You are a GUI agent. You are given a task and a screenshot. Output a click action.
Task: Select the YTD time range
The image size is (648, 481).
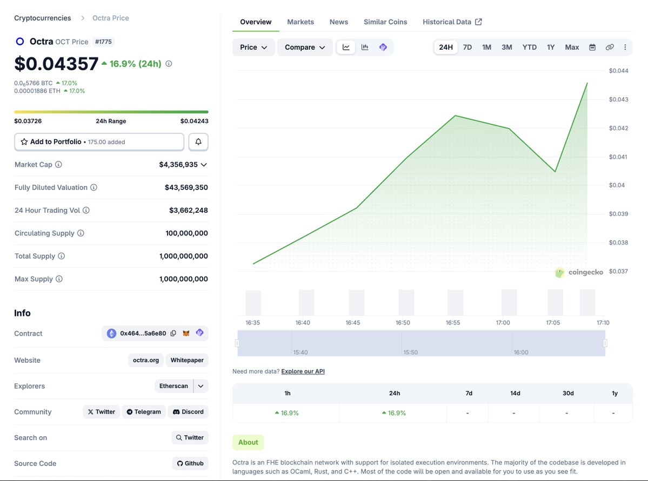pos(530,47)
